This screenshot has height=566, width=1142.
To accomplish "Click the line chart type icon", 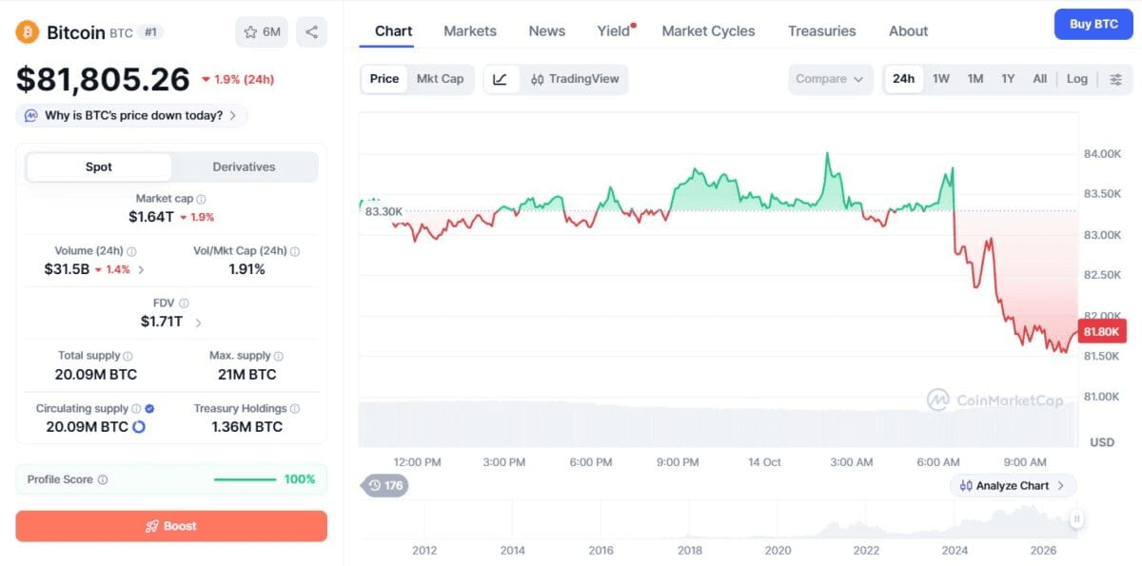I will pos(501,79).
